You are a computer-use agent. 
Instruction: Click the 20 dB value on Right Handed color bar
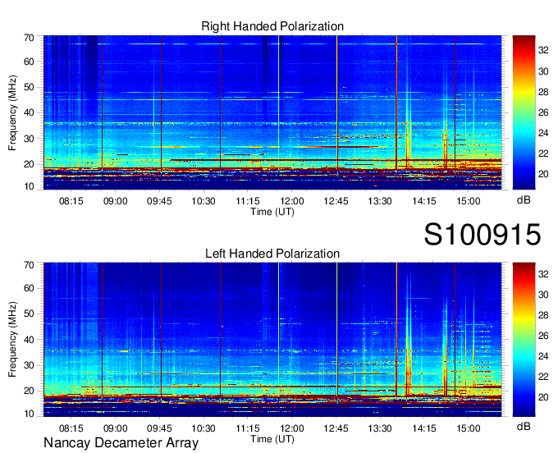click(543, 174)
